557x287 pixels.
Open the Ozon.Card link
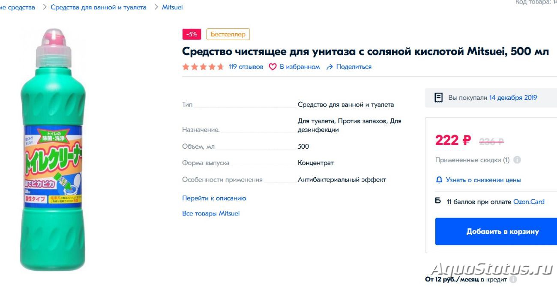coord(529,201)
